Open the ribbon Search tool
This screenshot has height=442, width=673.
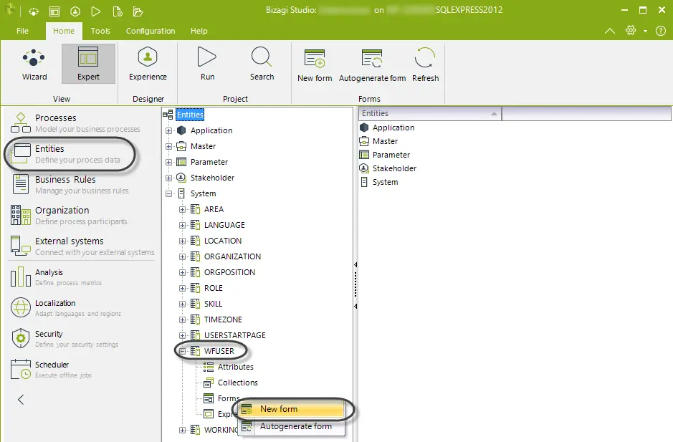click(262, 64)
